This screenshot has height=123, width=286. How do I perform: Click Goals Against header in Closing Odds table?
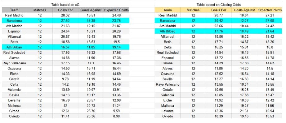click(244, 10)
